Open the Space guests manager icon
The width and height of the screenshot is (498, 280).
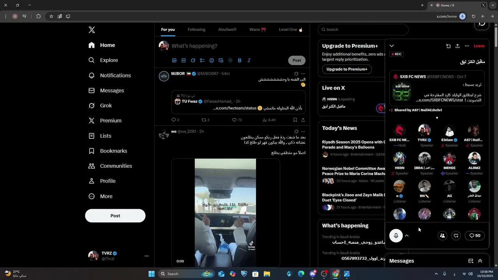442,236
